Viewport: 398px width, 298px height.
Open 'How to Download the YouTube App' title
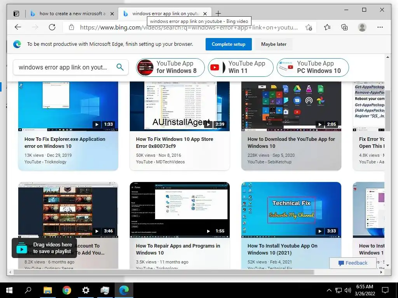[291, 143]
